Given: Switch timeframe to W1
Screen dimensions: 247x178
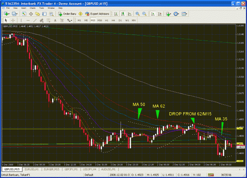Looking at the screenshot, I should 127,20.
